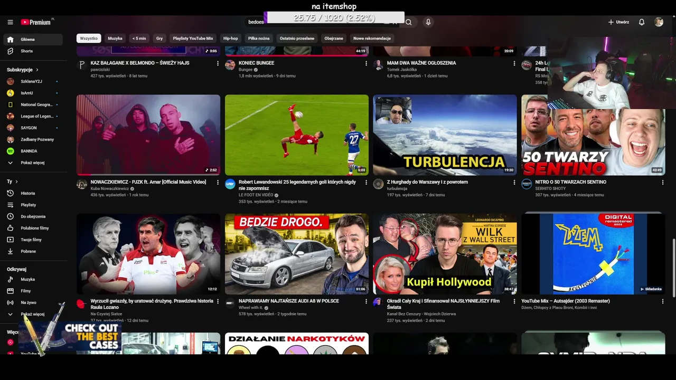Screen dimensions: 676x380
Task: Open Bungee channel avatar
Action: coord(230,65)
